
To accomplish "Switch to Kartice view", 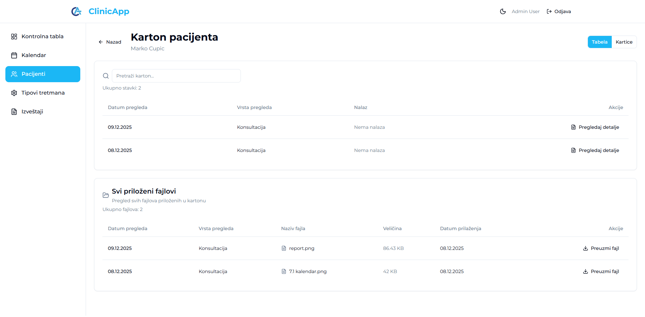I will [624, 42].
